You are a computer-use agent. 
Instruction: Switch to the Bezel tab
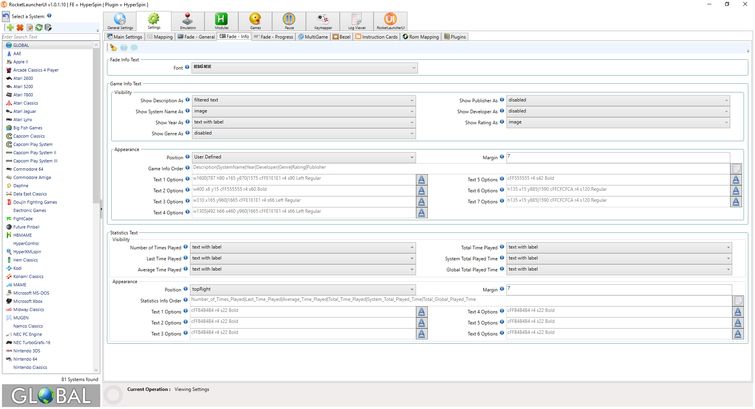(341, 37)
